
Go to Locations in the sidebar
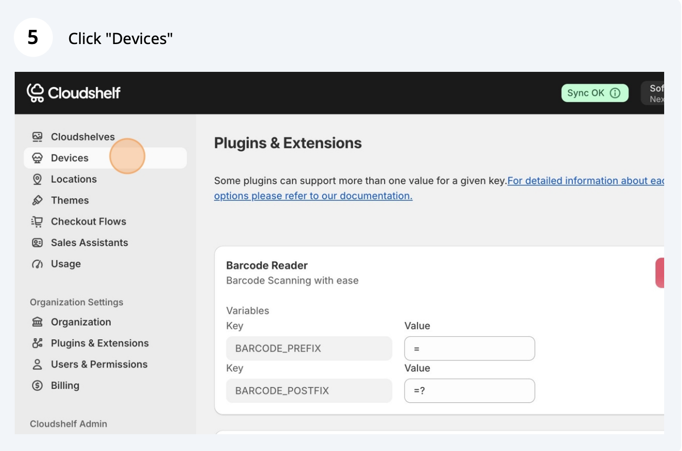(x=105, y=179)
